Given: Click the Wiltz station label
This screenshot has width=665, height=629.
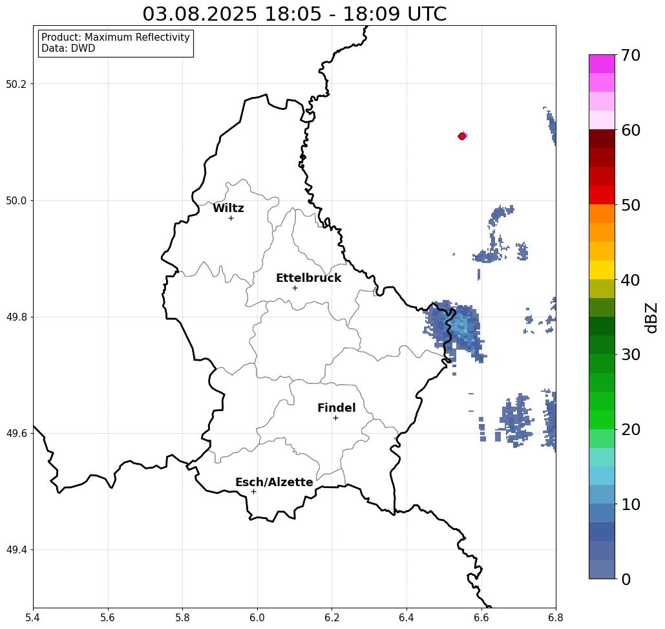Looking at the screenshot, I should [x=228, y=208].
